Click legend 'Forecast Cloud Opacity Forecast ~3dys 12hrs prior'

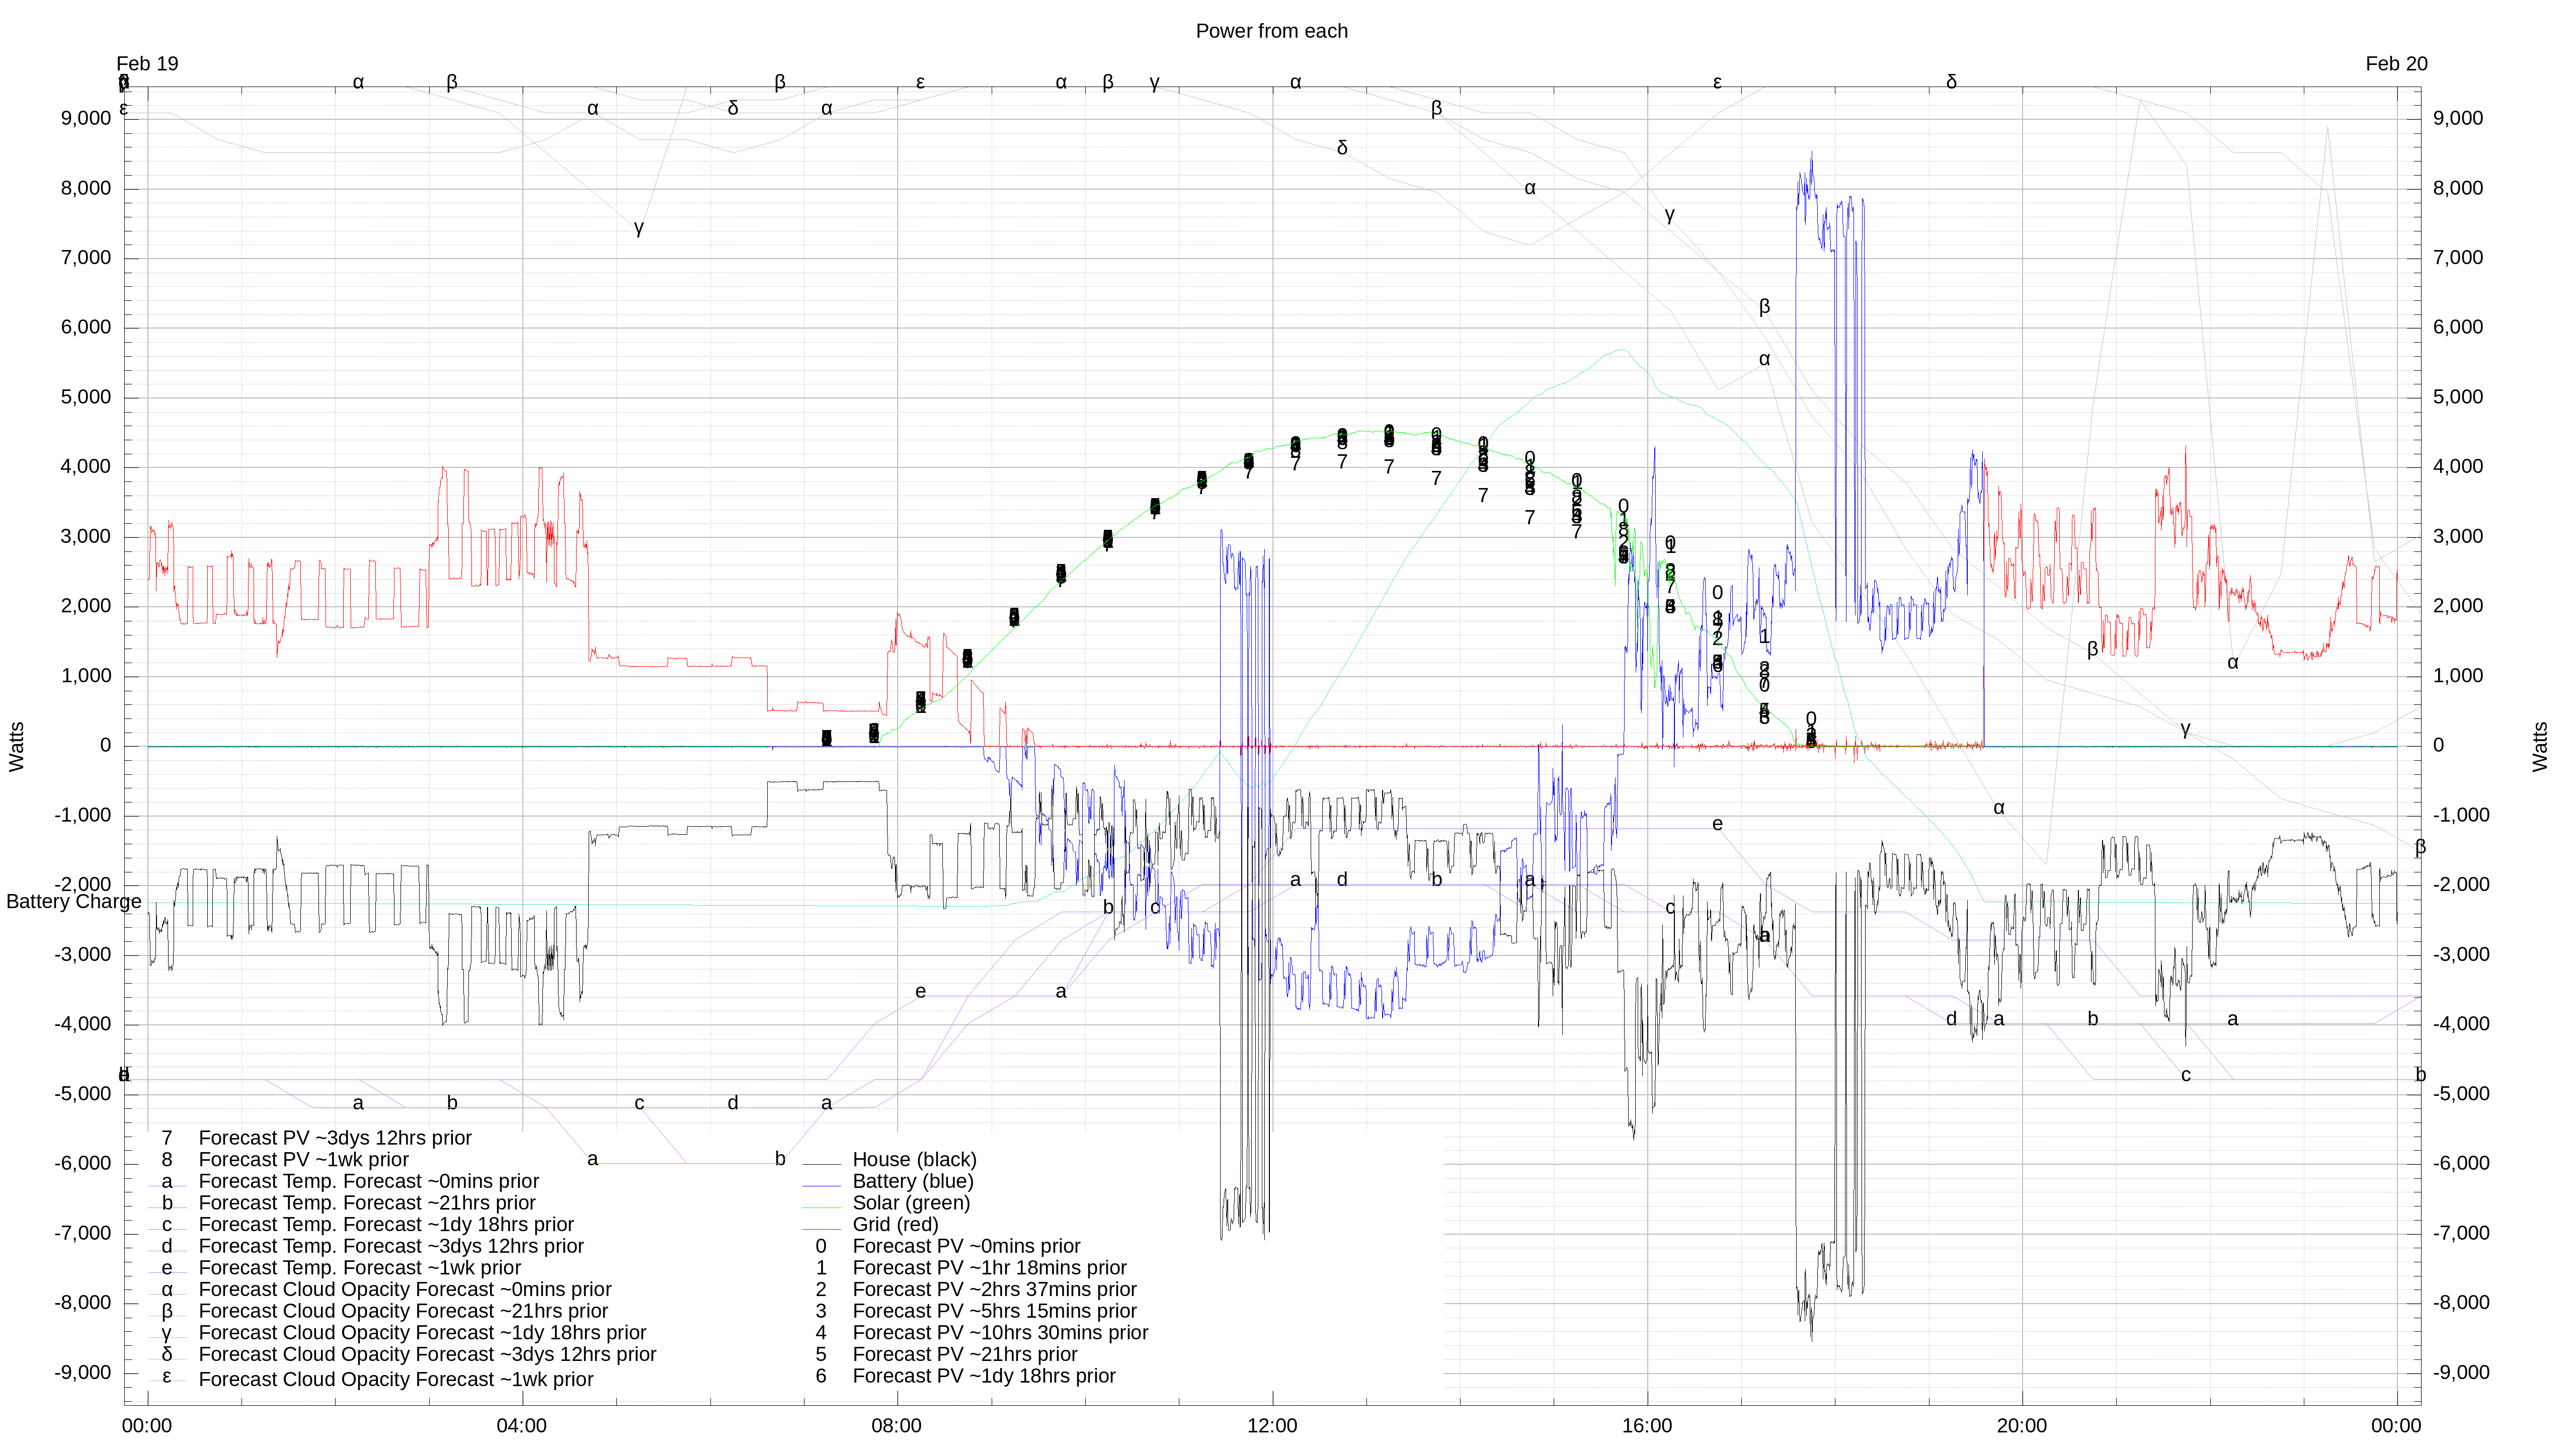pos(427,1355)
